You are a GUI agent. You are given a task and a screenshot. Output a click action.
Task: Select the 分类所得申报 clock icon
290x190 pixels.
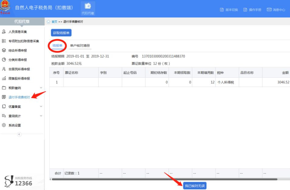tap(4, 59)
